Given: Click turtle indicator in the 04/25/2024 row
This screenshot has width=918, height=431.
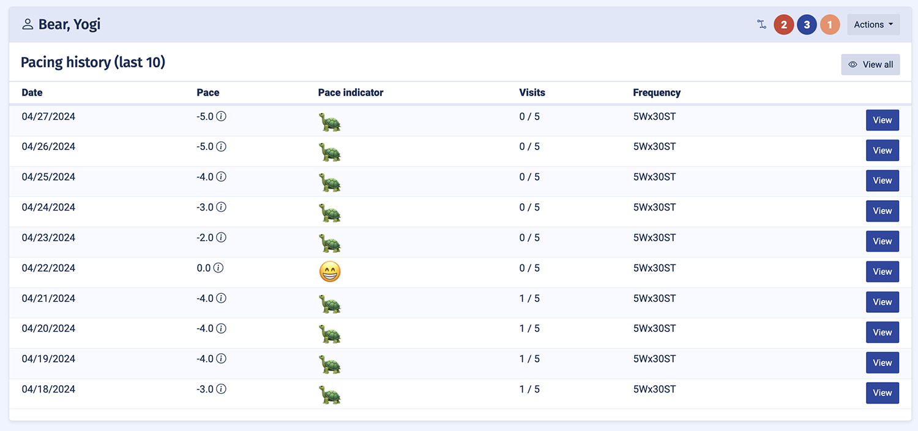Looking at the screenshot, I should coord(330,182).
